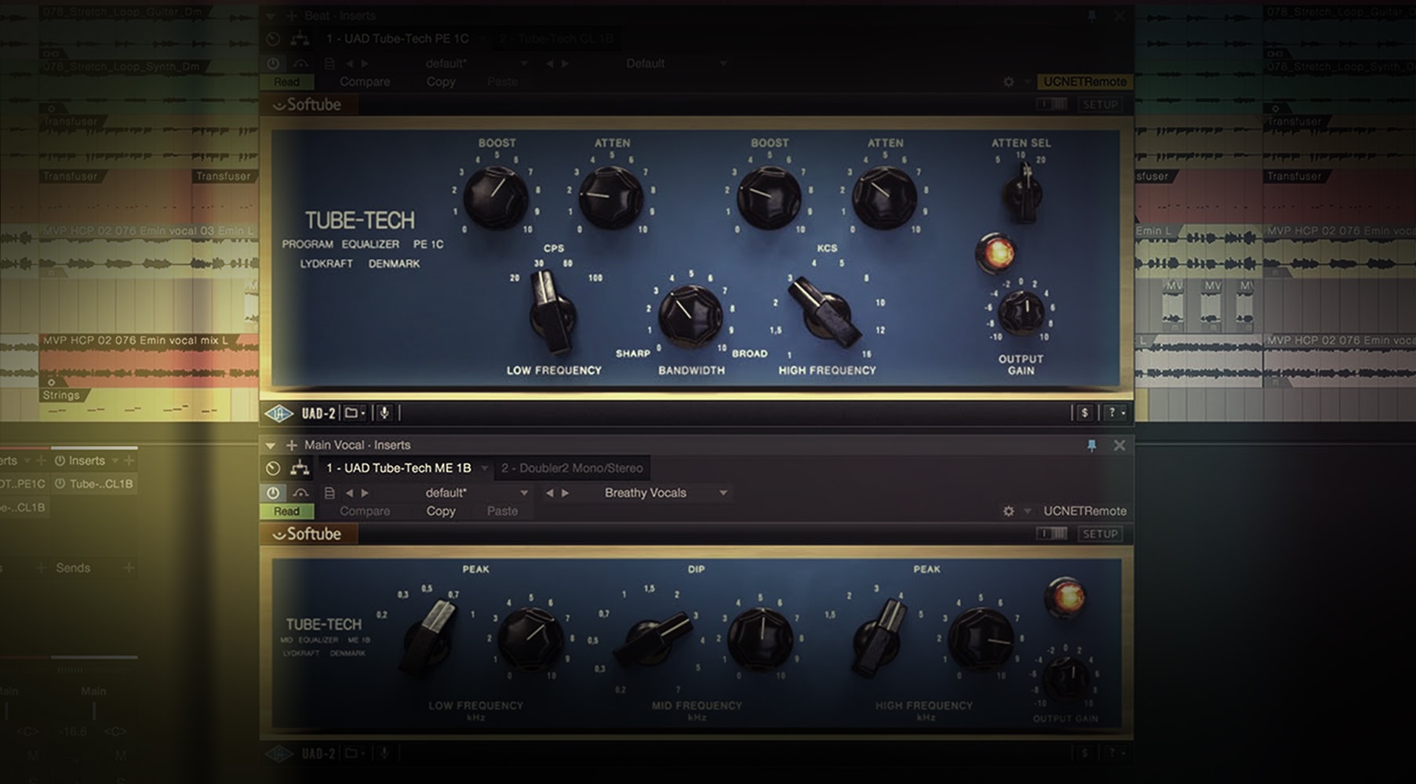The height and width of the screenshot is (784, 1416).
Task: Select the Doubler2 Mono/Stereo insert slot
Action: tap(573, 468)
